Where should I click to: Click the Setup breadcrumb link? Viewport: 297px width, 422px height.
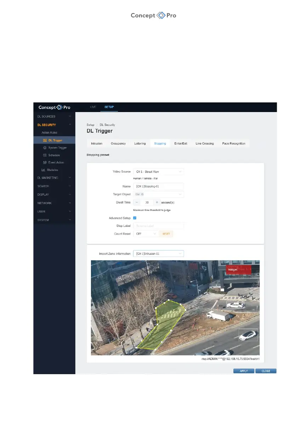click(x=90, y=125)
